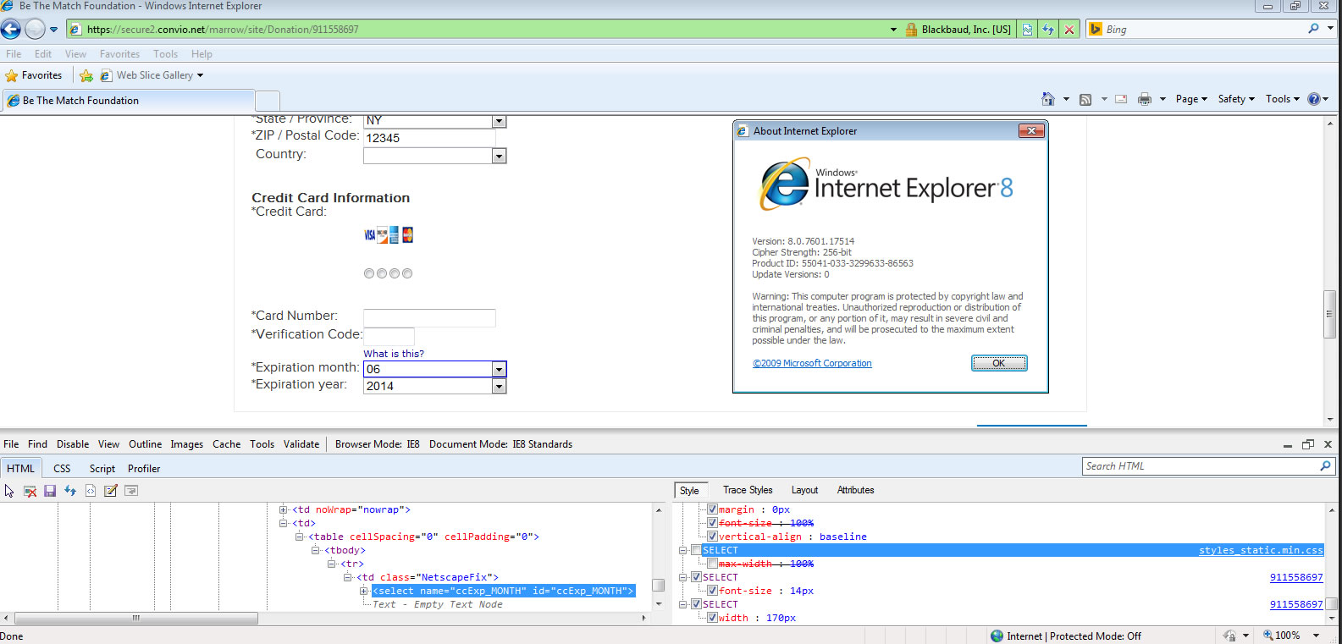1342x644 pixels.
Task: Open the ©2009 Microsoft Corporation link
Action: pyautogui.click(x=812, y=363)
